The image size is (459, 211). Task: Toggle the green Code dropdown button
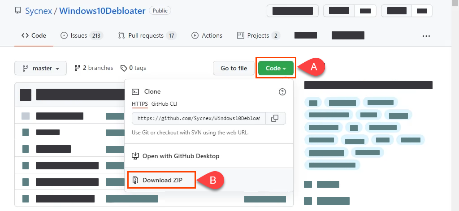pyautogui.click(x=276, y=68)
